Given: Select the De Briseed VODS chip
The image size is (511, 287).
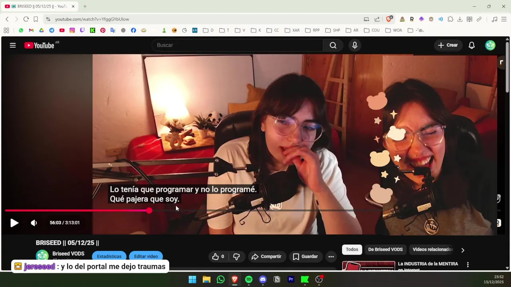Looking at the screenshot, I should tap(385, 250).
